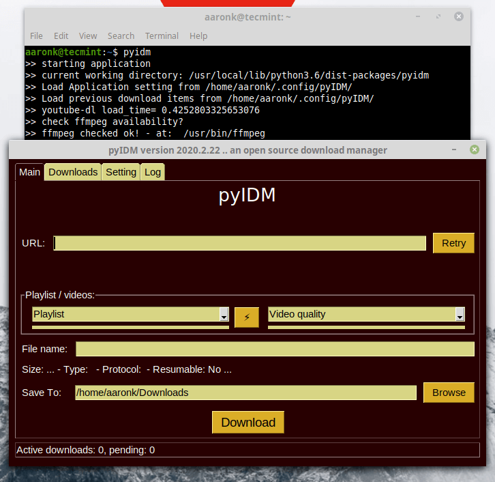Expand the Playlist dropdown arrow
495x482 pixels.
click(224, 314)
